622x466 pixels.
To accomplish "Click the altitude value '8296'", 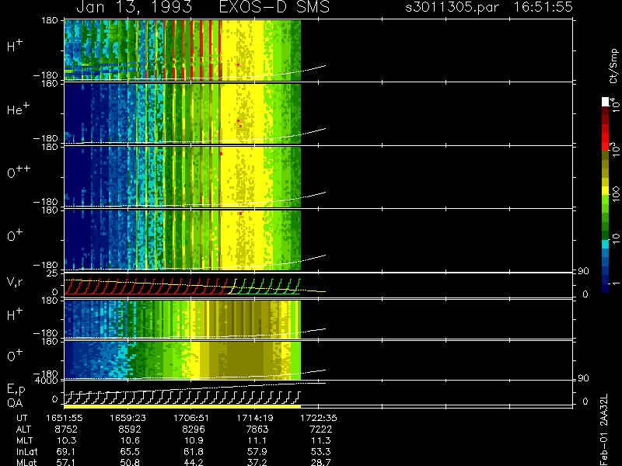I will click(194, 429).
